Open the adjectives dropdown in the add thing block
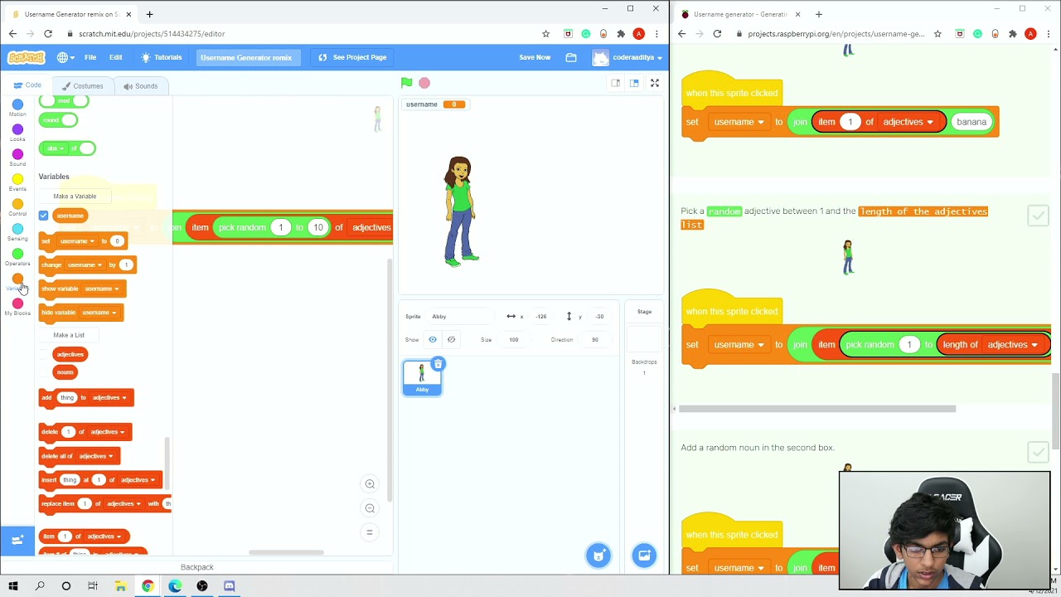This screenshot has height=597, width=1061. (x=109, y=397)
